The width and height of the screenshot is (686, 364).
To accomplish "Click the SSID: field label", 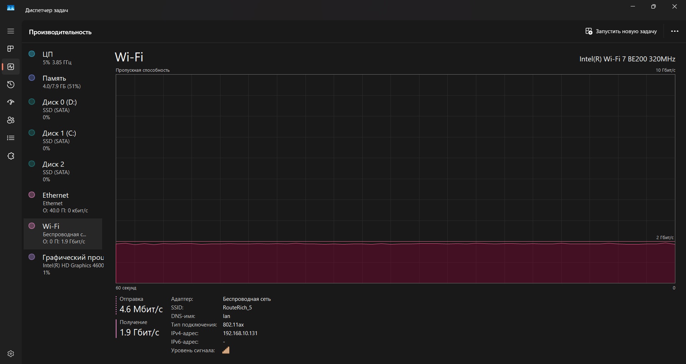I will [177, 308].
